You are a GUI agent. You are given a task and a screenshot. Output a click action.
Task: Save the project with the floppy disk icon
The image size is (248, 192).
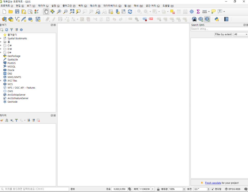(x=17, y=12)
